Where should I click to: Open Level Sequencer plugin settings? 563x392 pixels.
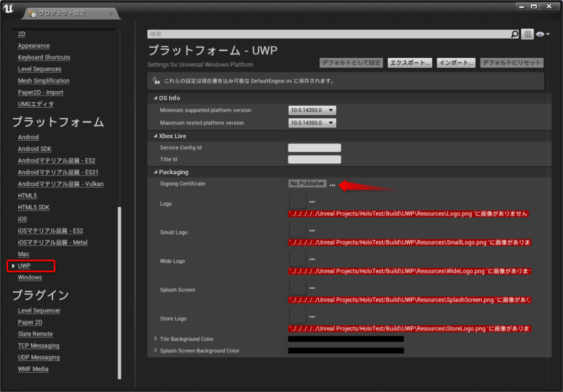(x=39, y=311)
